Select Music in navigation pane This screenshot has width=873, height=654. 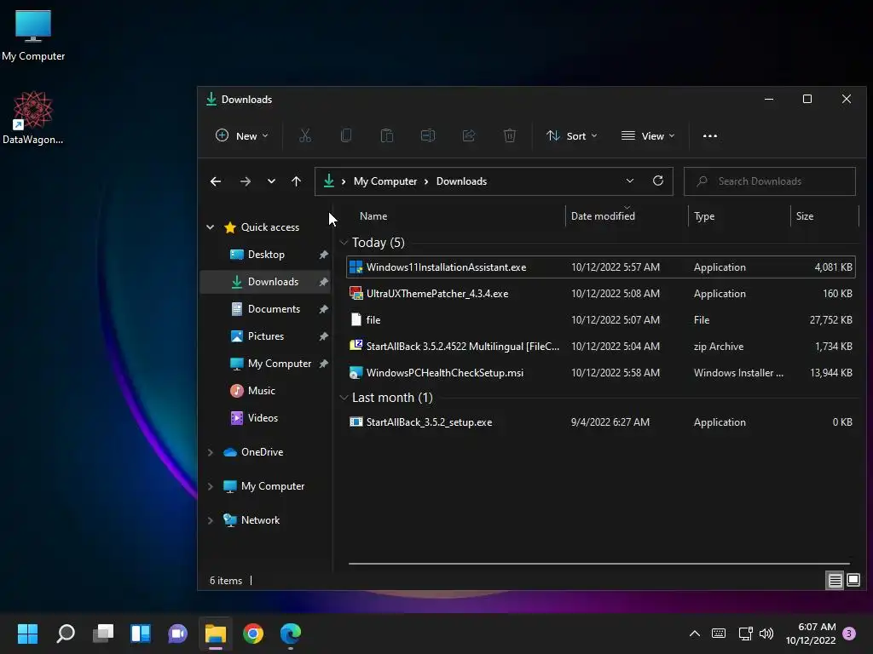(265, 391)
